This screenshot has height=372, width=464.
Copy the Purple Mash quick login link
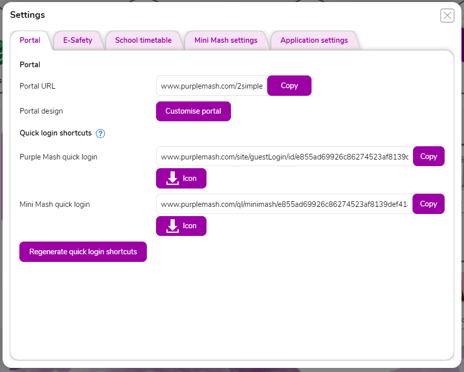(x=428, y=156)
